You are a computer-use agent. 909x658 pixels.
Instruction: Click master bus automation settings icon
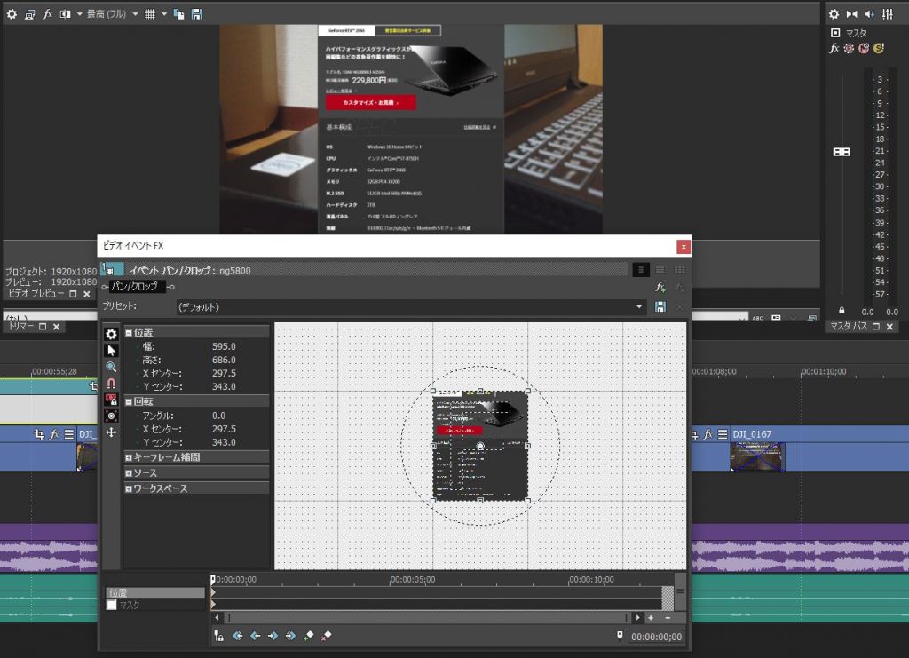click(849, 48)
